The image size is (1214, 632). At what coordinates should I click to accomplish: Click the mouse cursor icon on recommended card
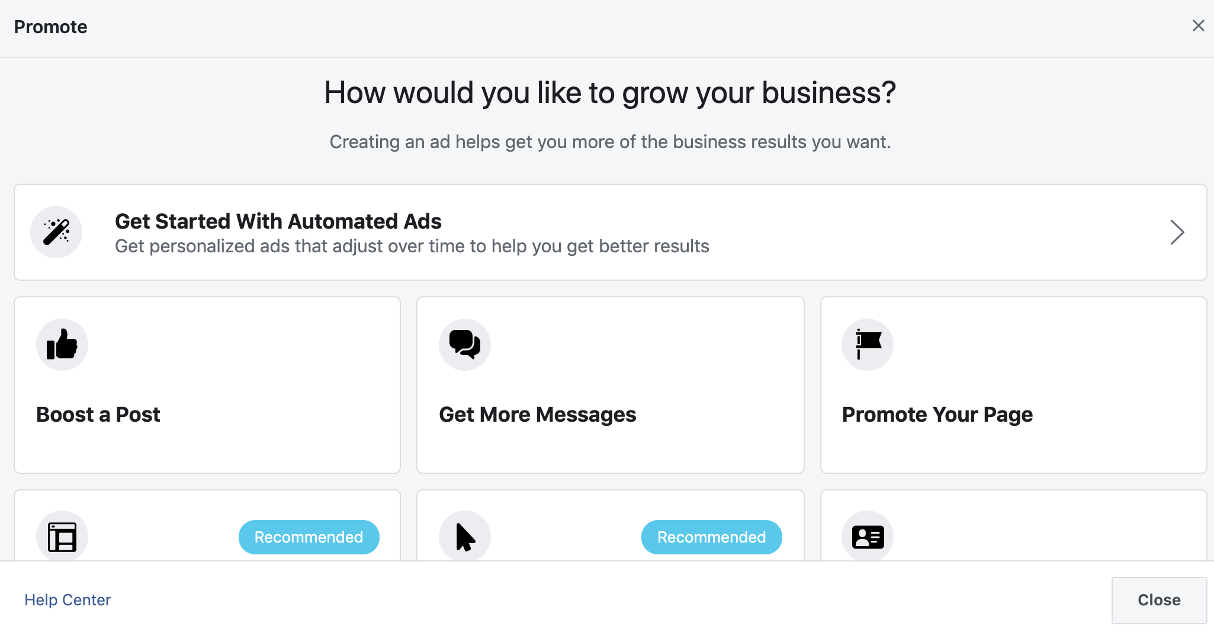[x=465, y=536]
